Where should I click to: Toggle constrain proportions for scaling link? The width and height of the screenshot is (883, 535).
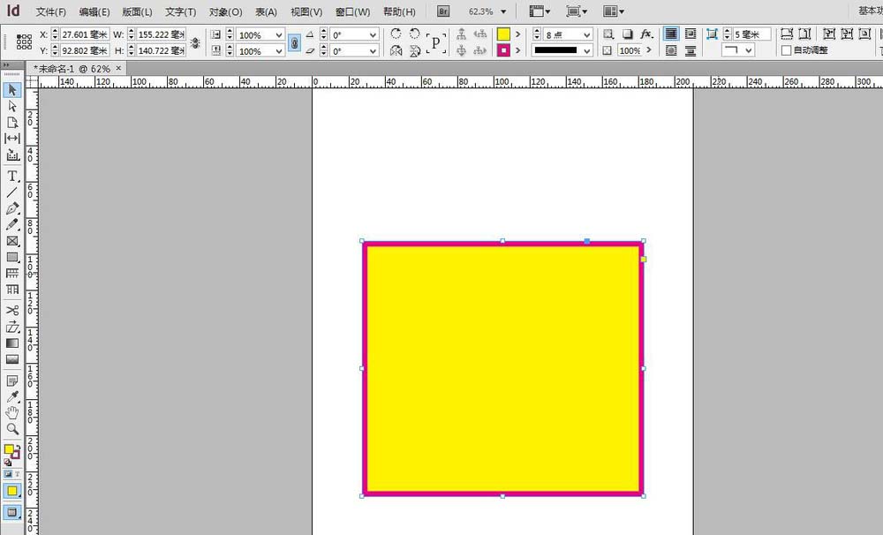pos(294,42)
